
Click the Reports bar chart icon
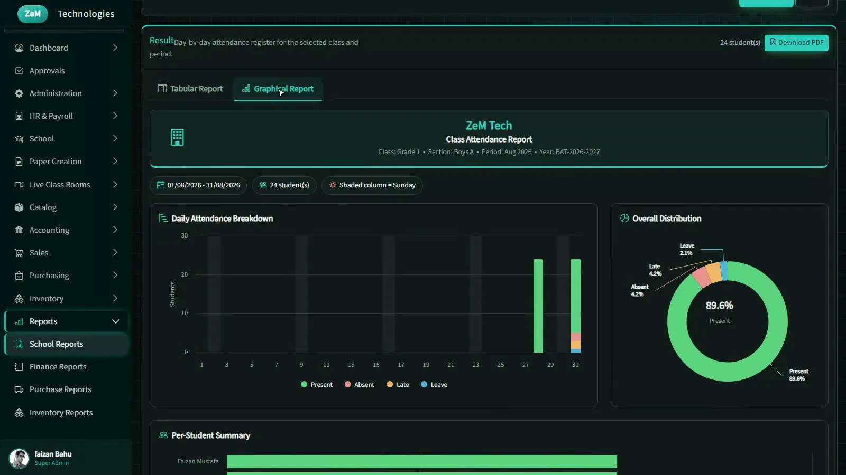coord(19,321)
